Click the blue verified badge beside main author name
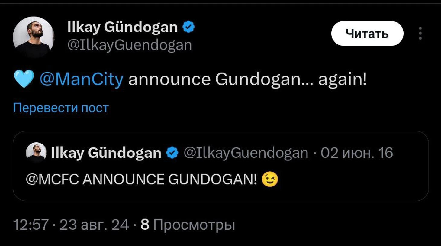 (188, 27)
